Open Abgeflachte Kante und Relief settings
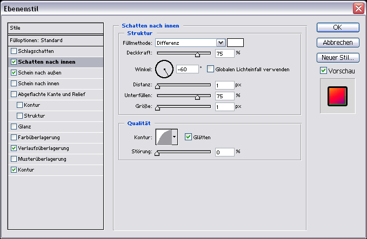 pyautogui.click(x=56, y=94)
